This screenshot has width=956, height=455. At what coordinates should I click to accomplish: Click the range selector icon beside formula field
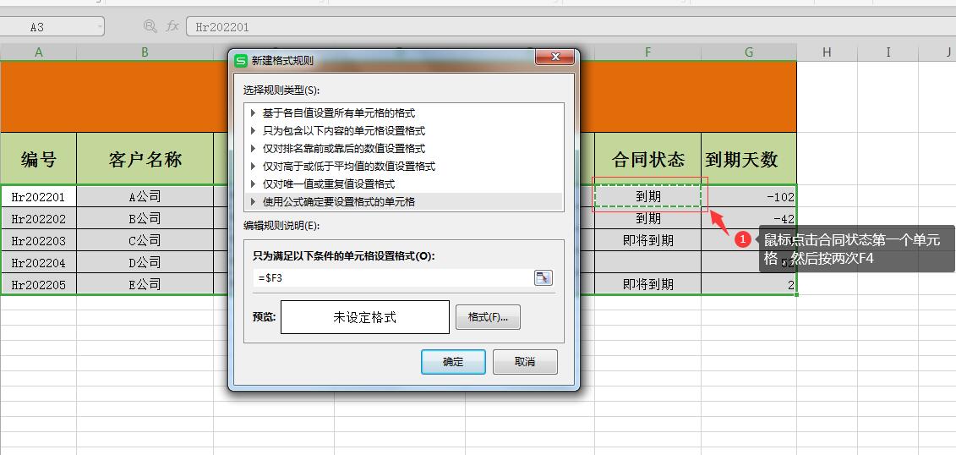543,278
